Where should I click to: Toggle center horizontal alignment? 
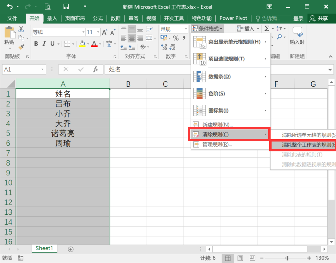point(132,38)
